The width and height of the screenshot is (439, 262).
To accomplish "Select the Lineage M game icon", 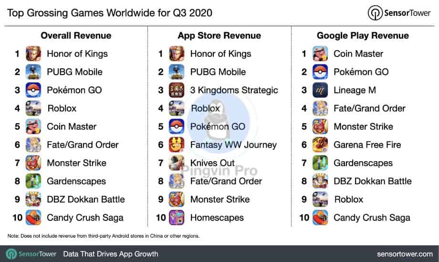I will [320, 90].
